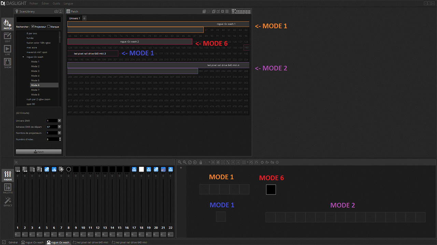
Task: Toggle button under fader 10
Action: [x=83, y=234]
